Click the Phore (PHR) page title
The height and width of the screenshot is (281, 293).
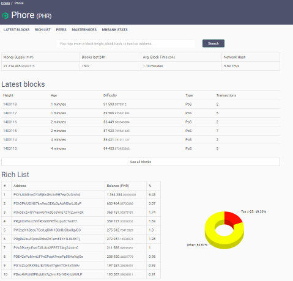pyautogui.click(x=31, y=15)
